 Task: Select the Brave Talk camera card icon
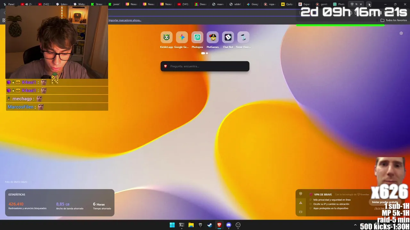pyautogui.click(x=300, y=212)
